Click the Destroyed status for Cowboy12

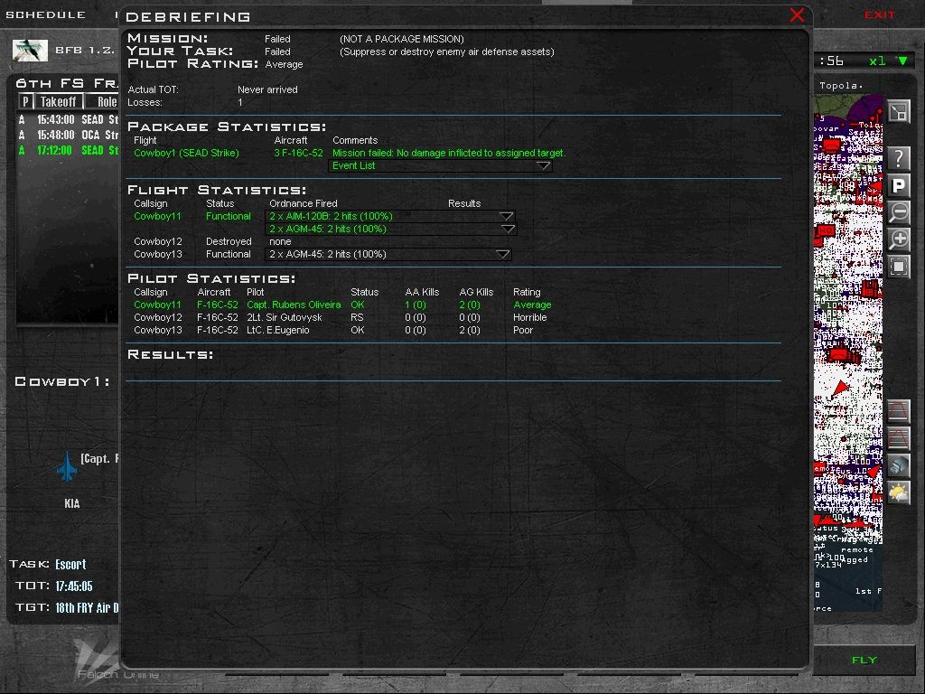tap(229, 241)
